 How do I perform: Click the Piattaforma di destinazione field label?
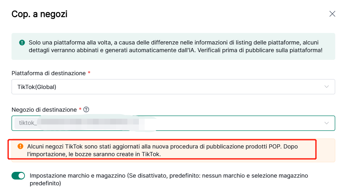coord(49,73)
